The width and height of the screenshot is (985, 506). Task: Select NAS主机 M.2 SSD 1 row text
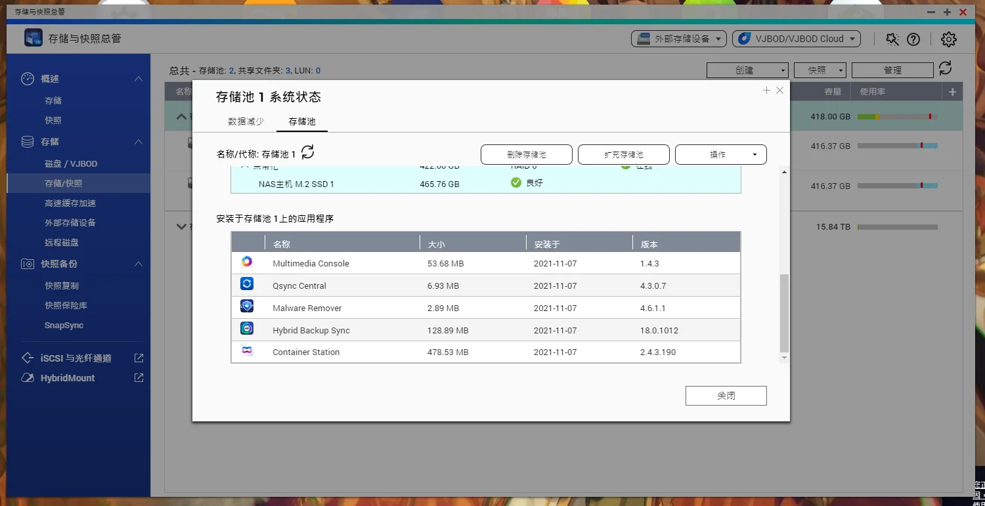point(296,184)
